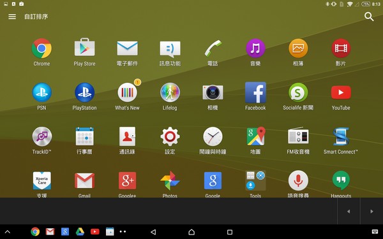The width and height of the screenshot is (383, 239).
Task: Tap the Home navigation button
Action: [191, 232]
